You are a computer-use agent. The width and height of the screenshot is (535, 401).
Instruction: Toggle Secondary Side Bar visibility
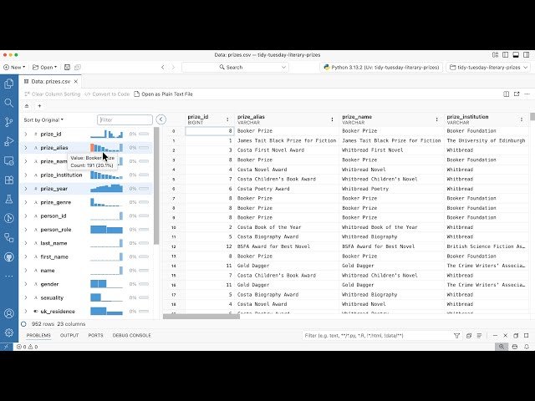click(526, 55)
